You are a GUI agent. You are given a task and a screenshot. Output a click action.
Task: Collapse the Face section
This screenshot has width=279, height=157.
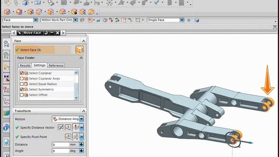click(83, 41)
